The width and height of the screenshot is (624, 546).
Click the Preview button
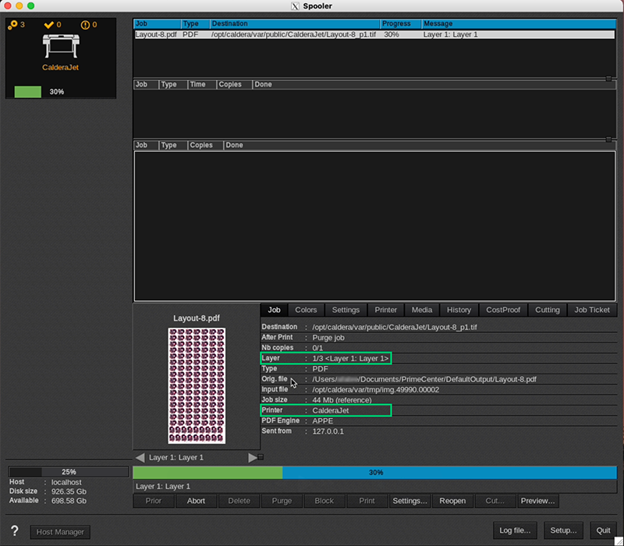tap(537, 501)
